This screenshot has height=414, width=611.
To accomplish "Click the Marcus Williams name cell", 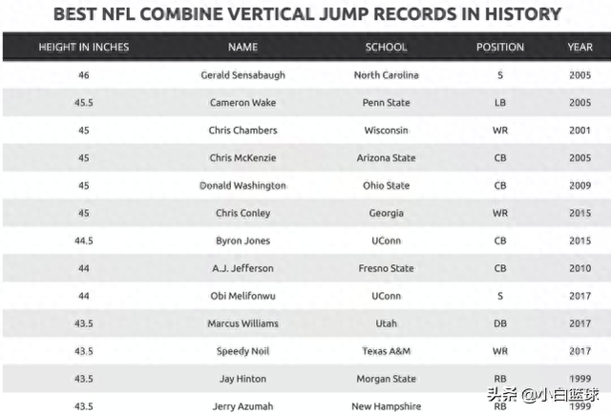I will click(x=242, y=323).
